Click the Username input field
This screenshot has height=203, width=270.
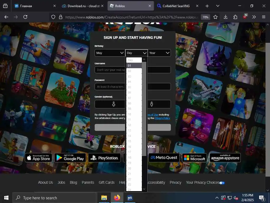pos(133,70)
